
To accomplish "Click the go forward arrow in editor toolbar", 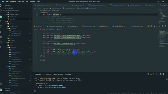I will tap(160, 26).
